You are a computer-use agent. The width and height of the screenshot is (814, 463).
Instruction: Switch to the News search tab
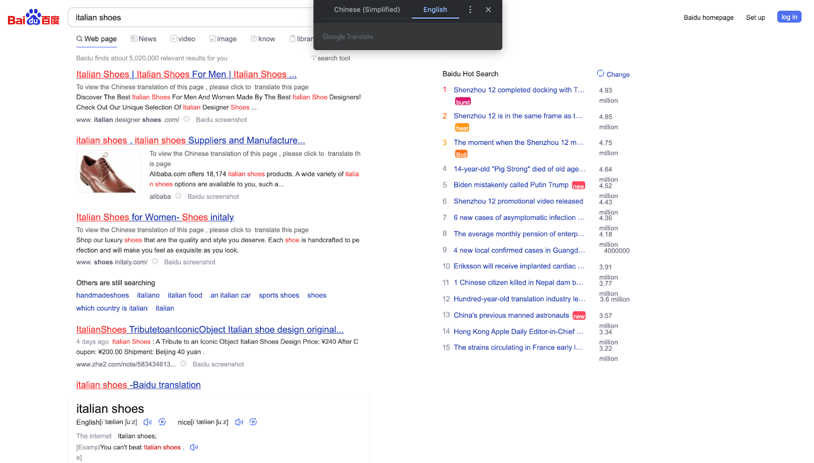pos(143,39)
